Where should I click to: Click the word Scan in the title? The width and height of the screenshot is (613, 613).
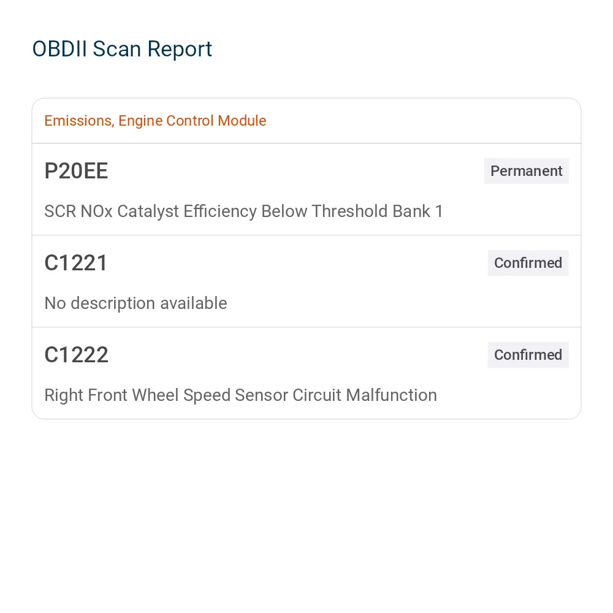coord(116,49)
